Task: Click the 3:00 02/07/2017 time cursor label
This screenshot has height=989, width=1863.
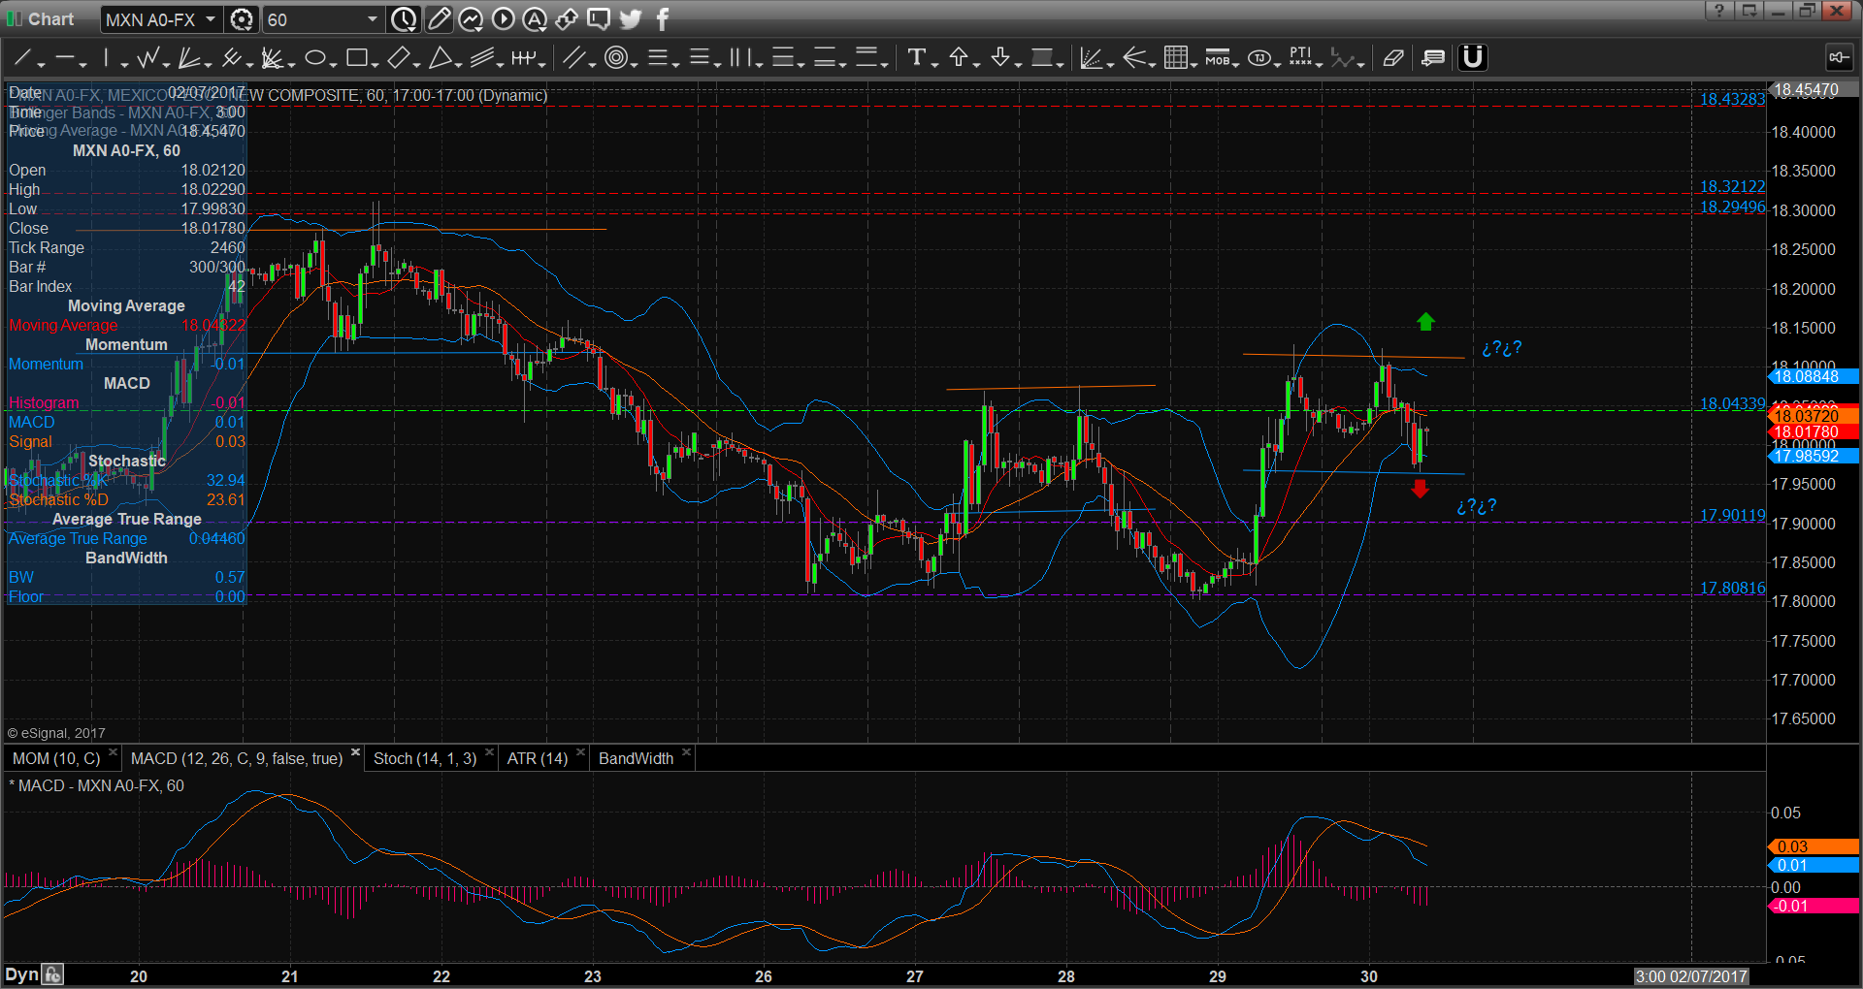Action: (1690, 976)
